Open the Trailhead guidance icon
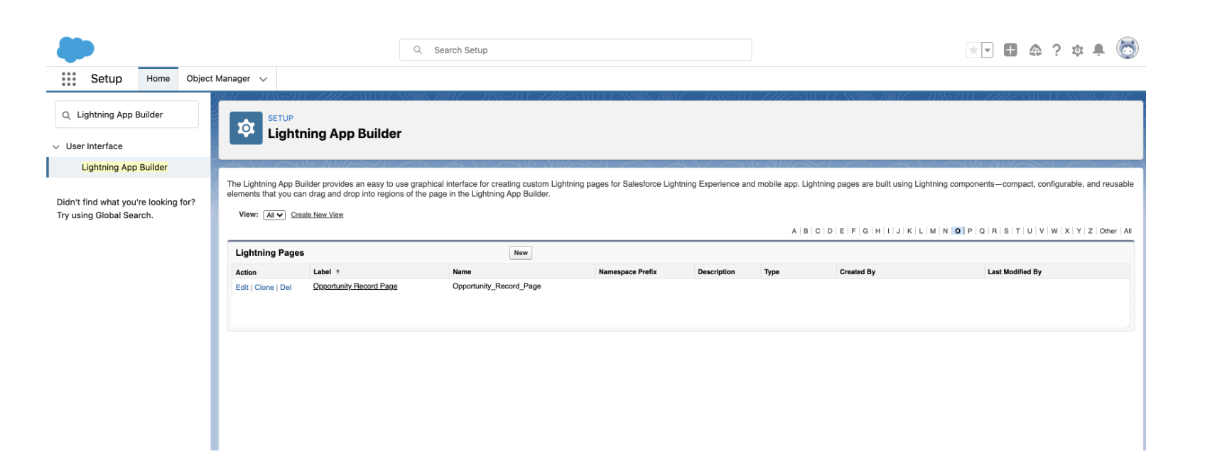Viewport: 1205px width, 454px height. point(1035,50)
